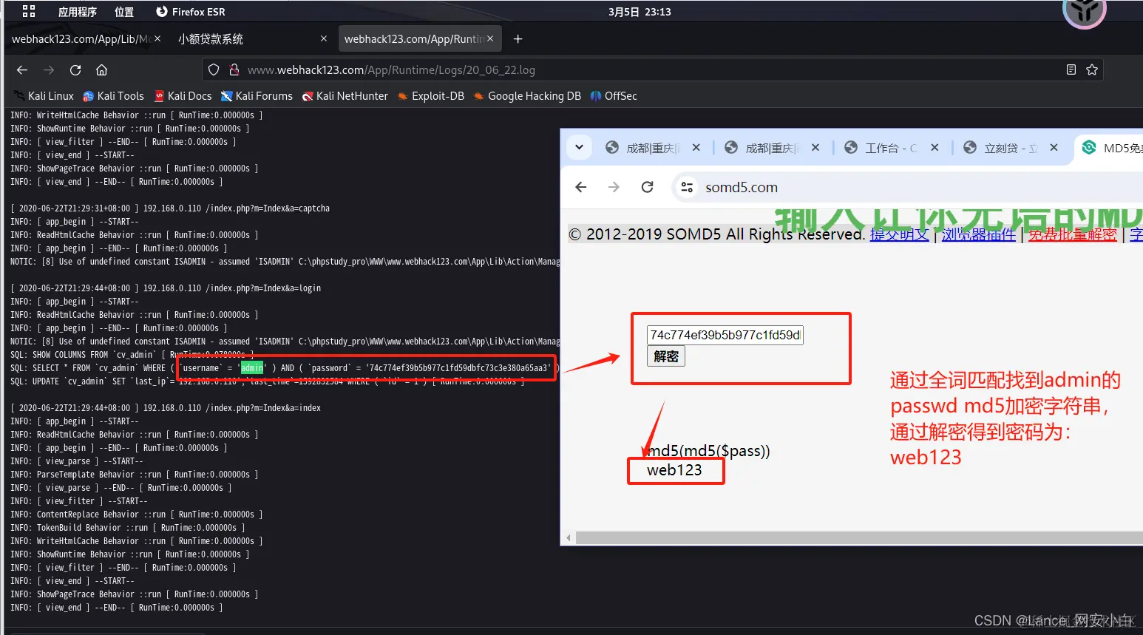Open Kali NetHunter bookmark

coord(345,96)
